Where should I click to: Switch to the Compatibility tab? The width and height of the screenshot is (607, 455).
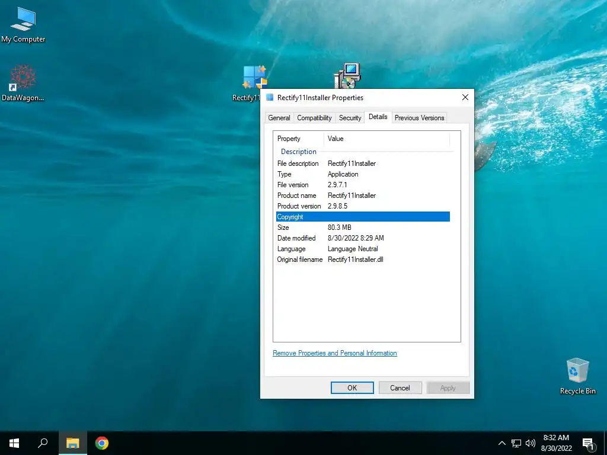[314, 118]
